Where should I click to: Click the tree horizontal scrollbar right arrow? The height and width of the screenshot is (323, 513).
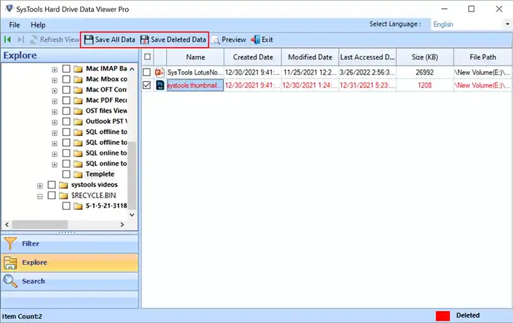point(122,224)
